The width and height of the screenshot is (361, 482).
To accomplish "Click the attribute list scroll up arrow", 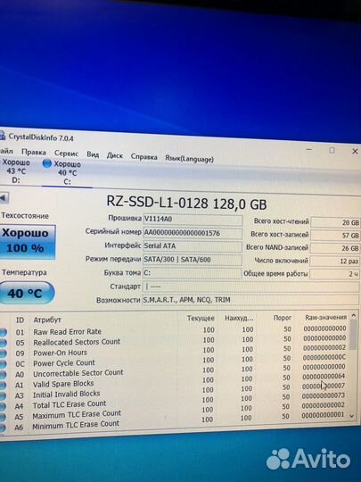I will [353, 315].
